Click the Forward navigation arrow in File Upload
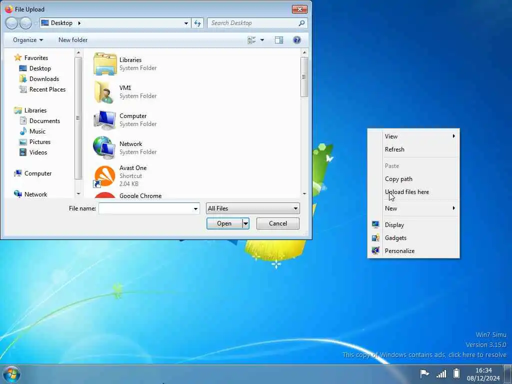This screenshot has width=512, height=384. (x=25, y=23)
